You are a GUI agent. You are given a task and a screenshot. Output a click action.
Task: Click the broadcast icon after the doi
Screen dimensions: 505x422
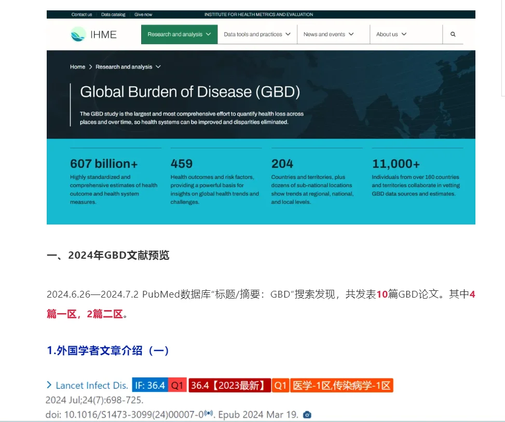pos(209,413)
